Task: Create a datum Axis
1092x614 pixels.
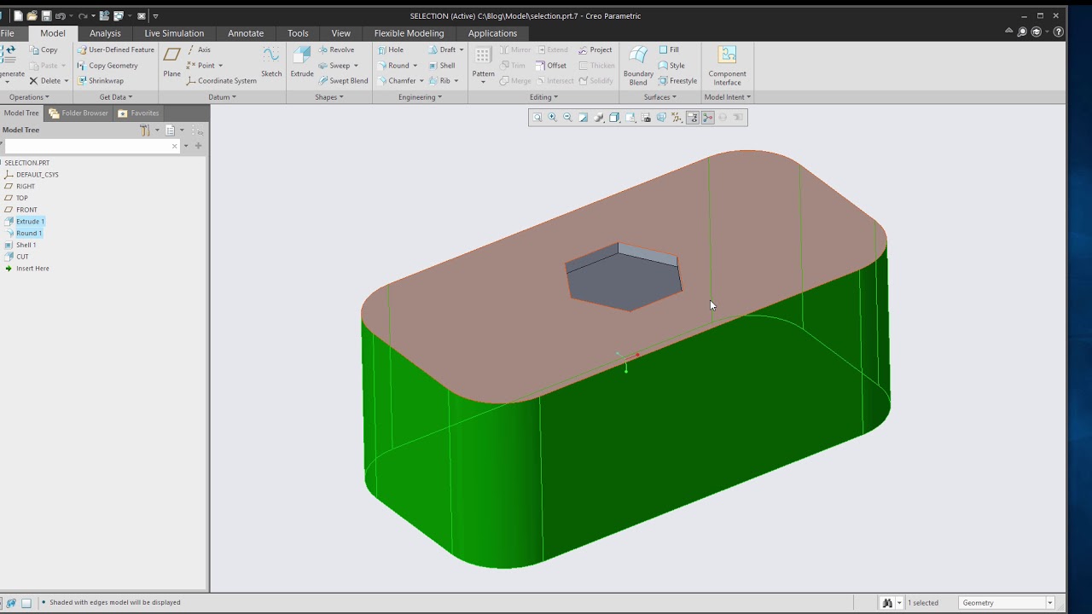Action: tap(199, 49)
